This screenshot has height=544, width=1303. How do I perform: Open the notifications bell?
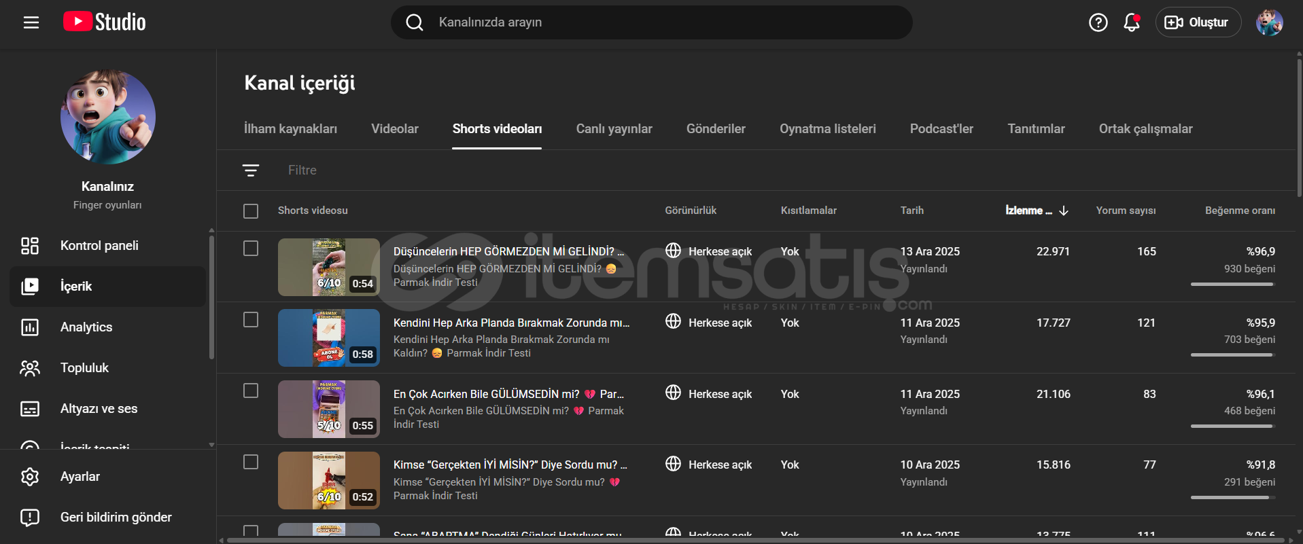1131,22
